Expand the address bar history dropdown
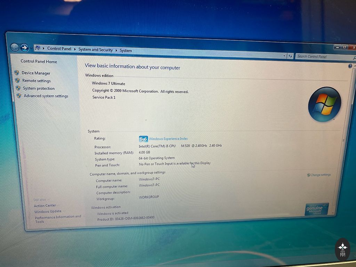The width and height of the screenshot is (356, 267). pos(284,56)
